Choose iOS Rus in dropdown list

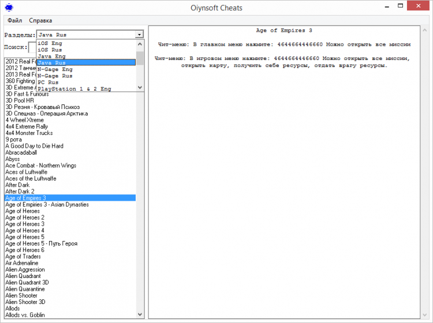pyautogui.click(x=87, y=50)
